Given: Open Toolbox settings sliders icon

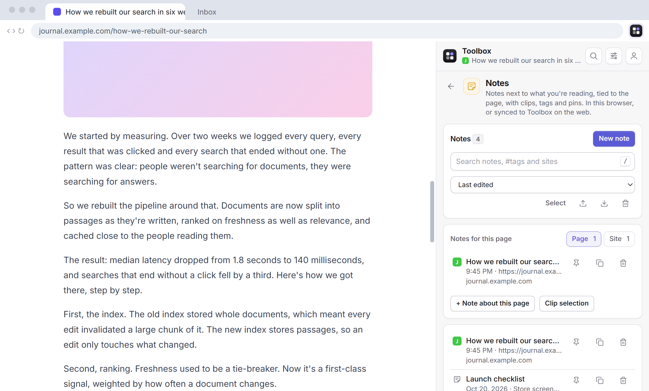Looking at the screenshot, I should (614, 56).
